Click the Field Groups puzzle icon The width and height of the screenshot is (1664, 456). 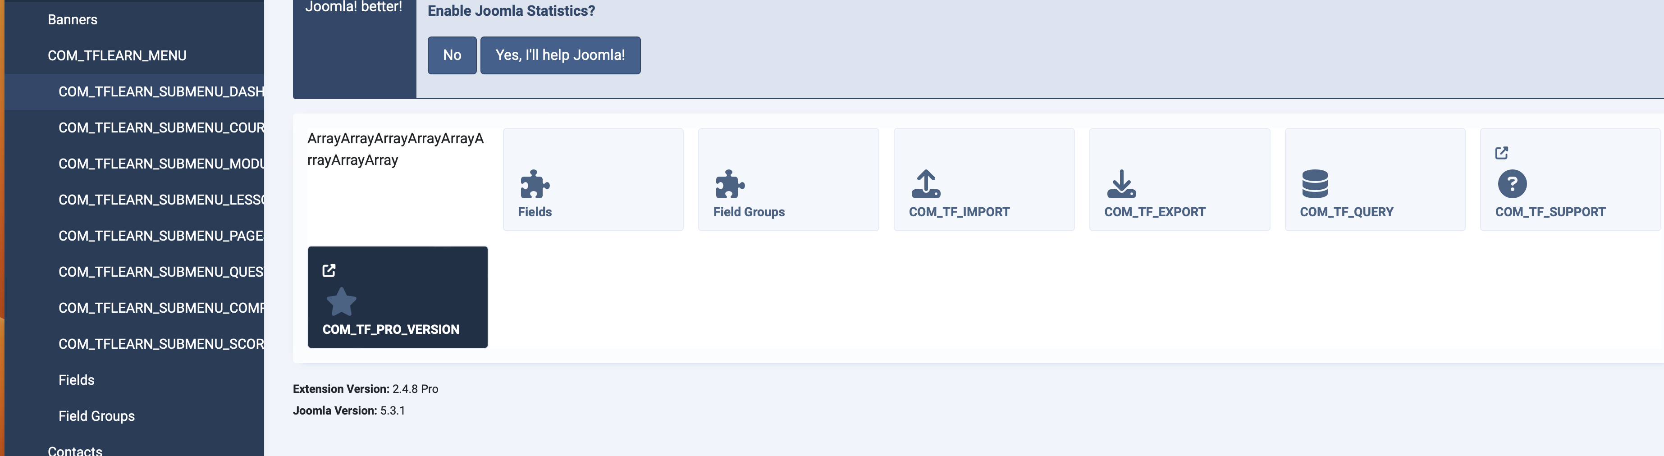point(730,184)
